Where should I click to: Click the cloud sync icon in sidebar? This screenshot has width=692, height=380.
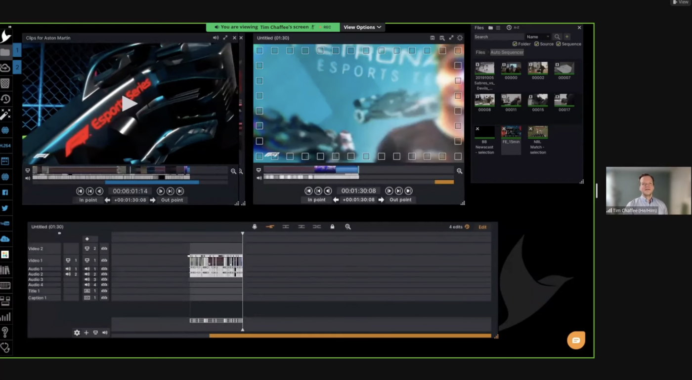(x=5, y=68)
